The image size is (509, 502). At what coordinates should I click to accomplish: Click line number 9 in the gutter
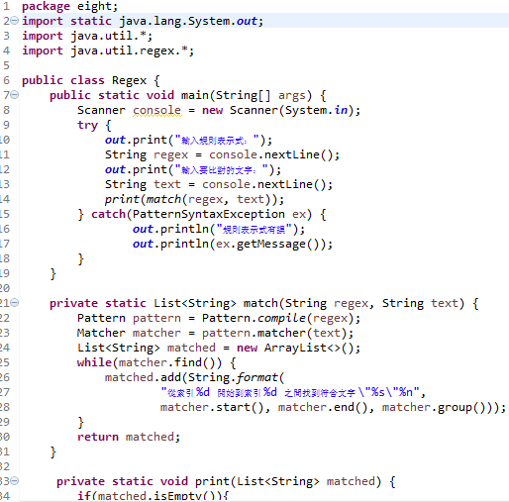click(x=7, y=125)
